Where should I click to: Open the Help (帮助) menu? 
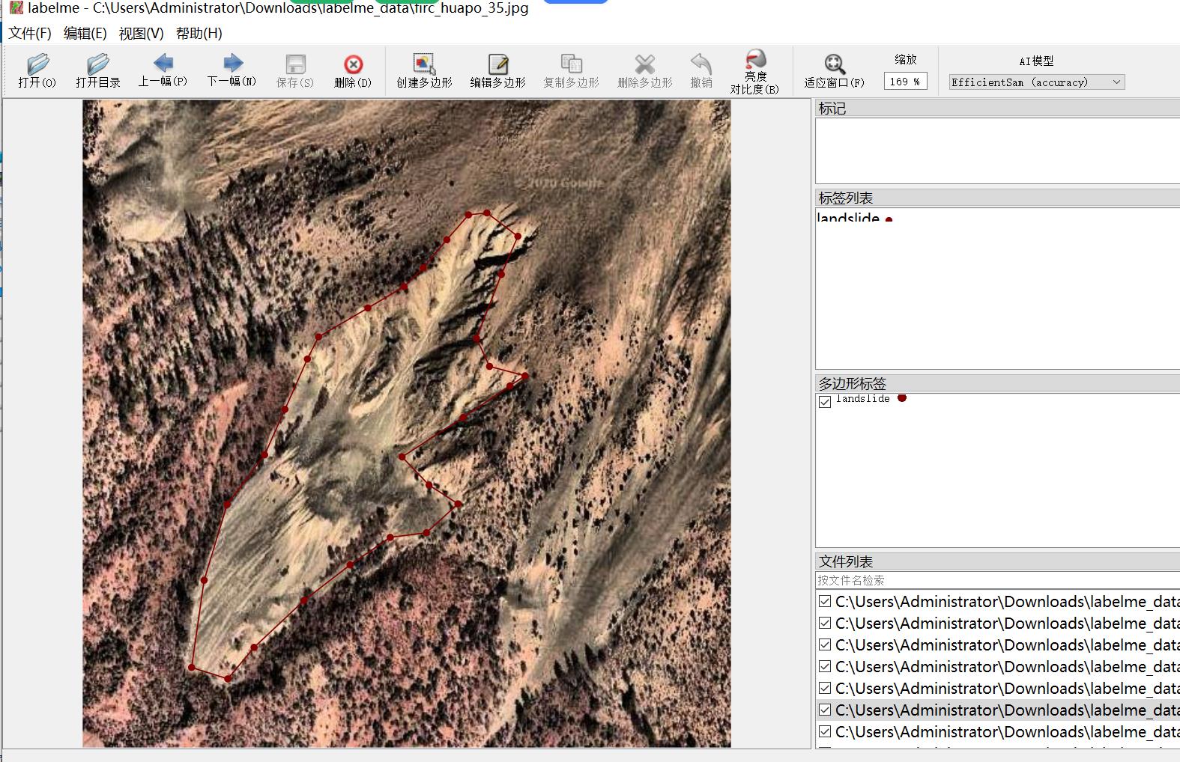[199, 33]
